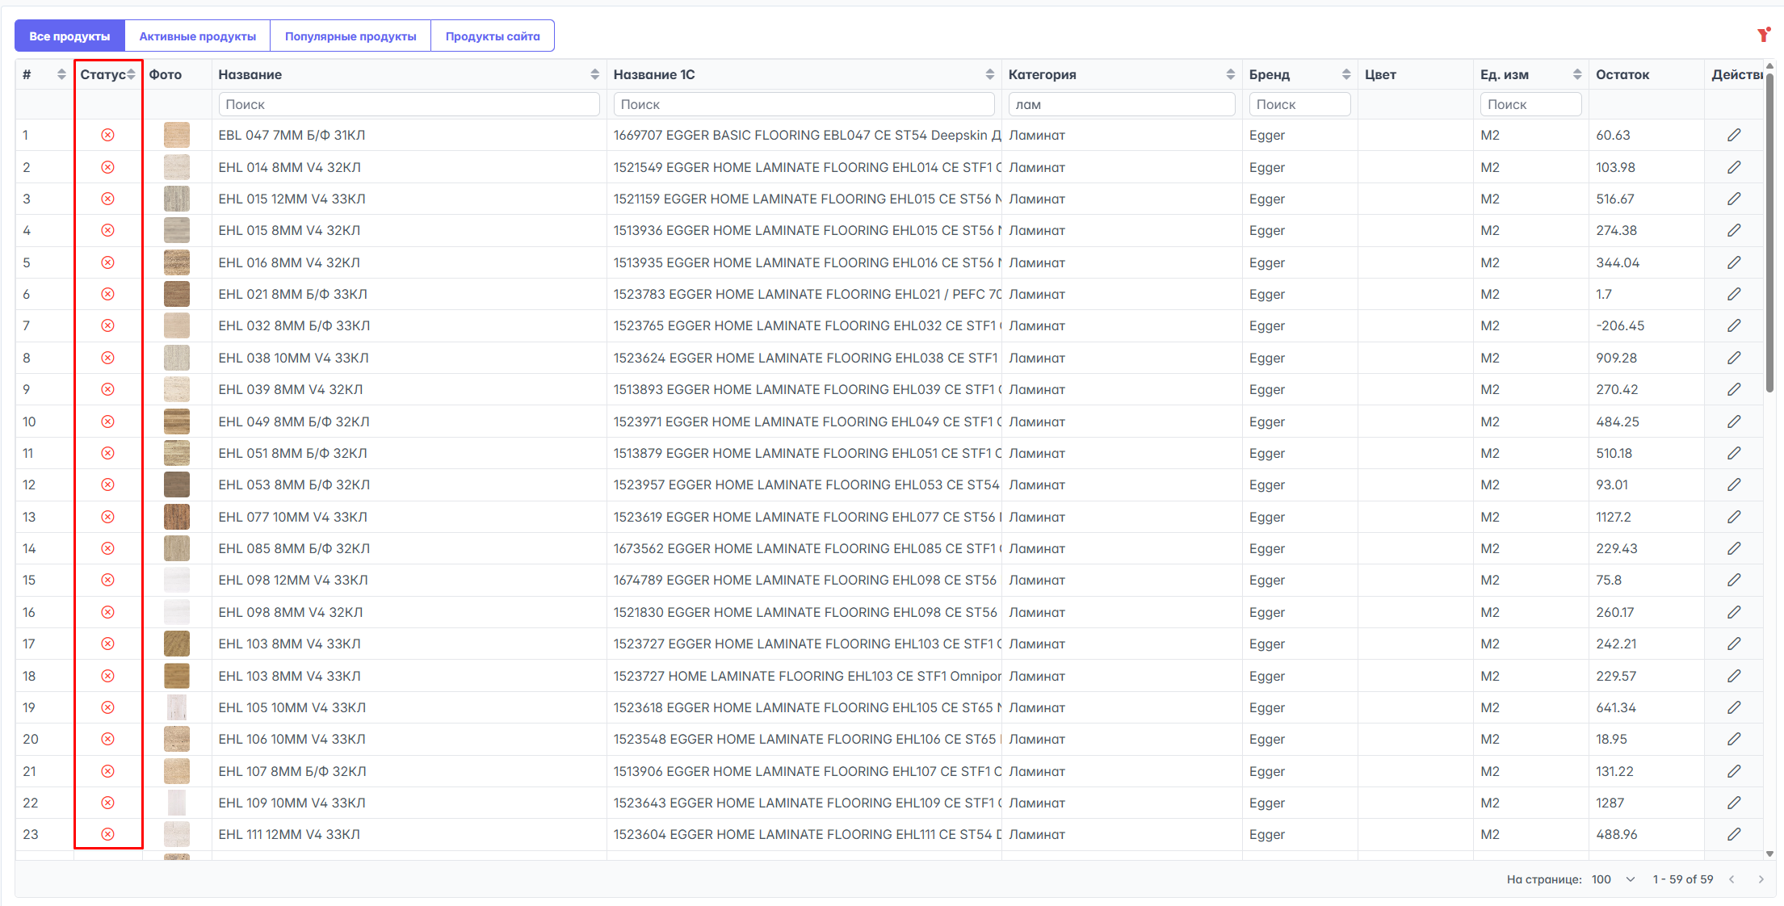This screenshot has width=1784, height=906.
Task: Open the Популярные продукты tab
Action: click(x=351, y=36)
